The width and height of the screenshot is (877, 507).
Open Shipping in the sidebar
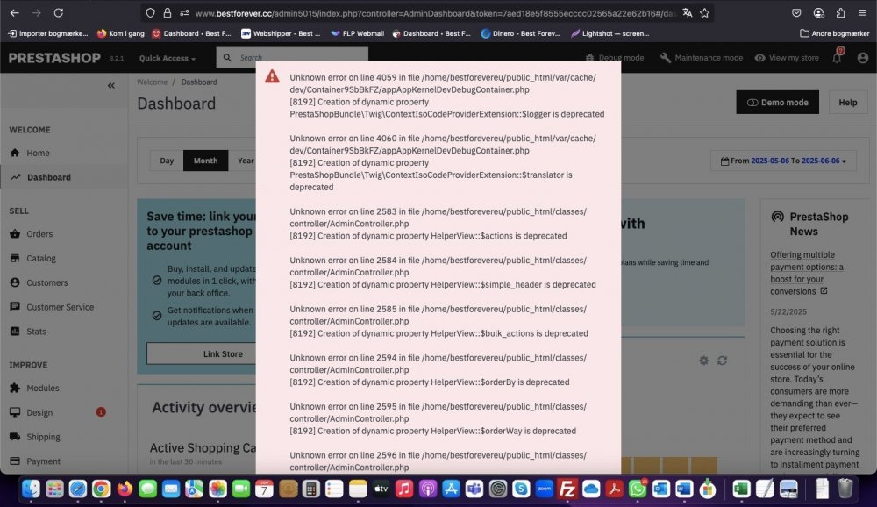click(x=43, y=437)
